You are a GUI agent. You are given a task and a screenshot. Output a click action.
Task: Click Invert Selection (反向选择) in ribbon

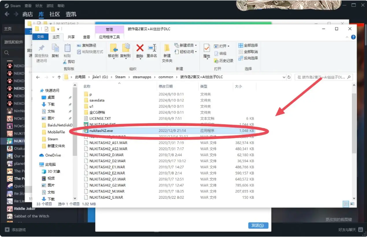point(248,58)
